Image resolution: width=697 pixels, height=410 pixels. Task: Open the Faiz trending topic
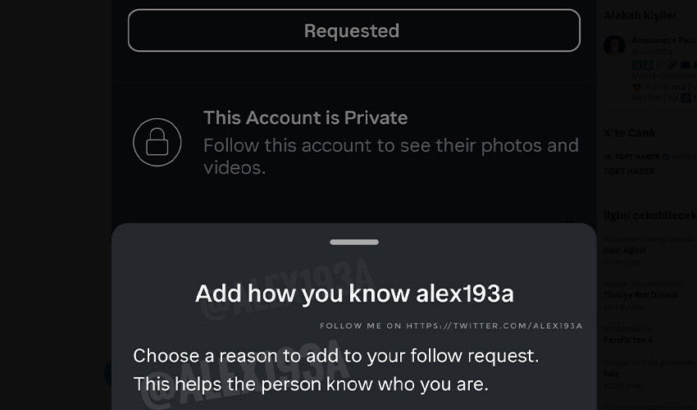(x=611, y=373)
